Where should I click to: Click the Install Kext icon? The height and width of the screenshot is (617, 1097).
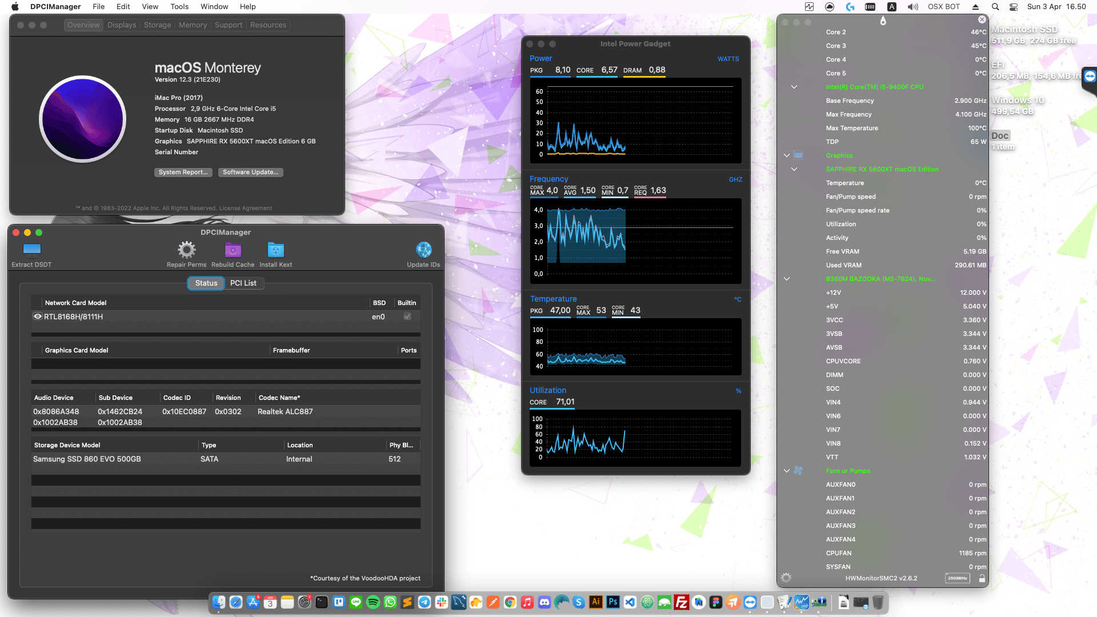pyautogui.click(x=276, y=250)
